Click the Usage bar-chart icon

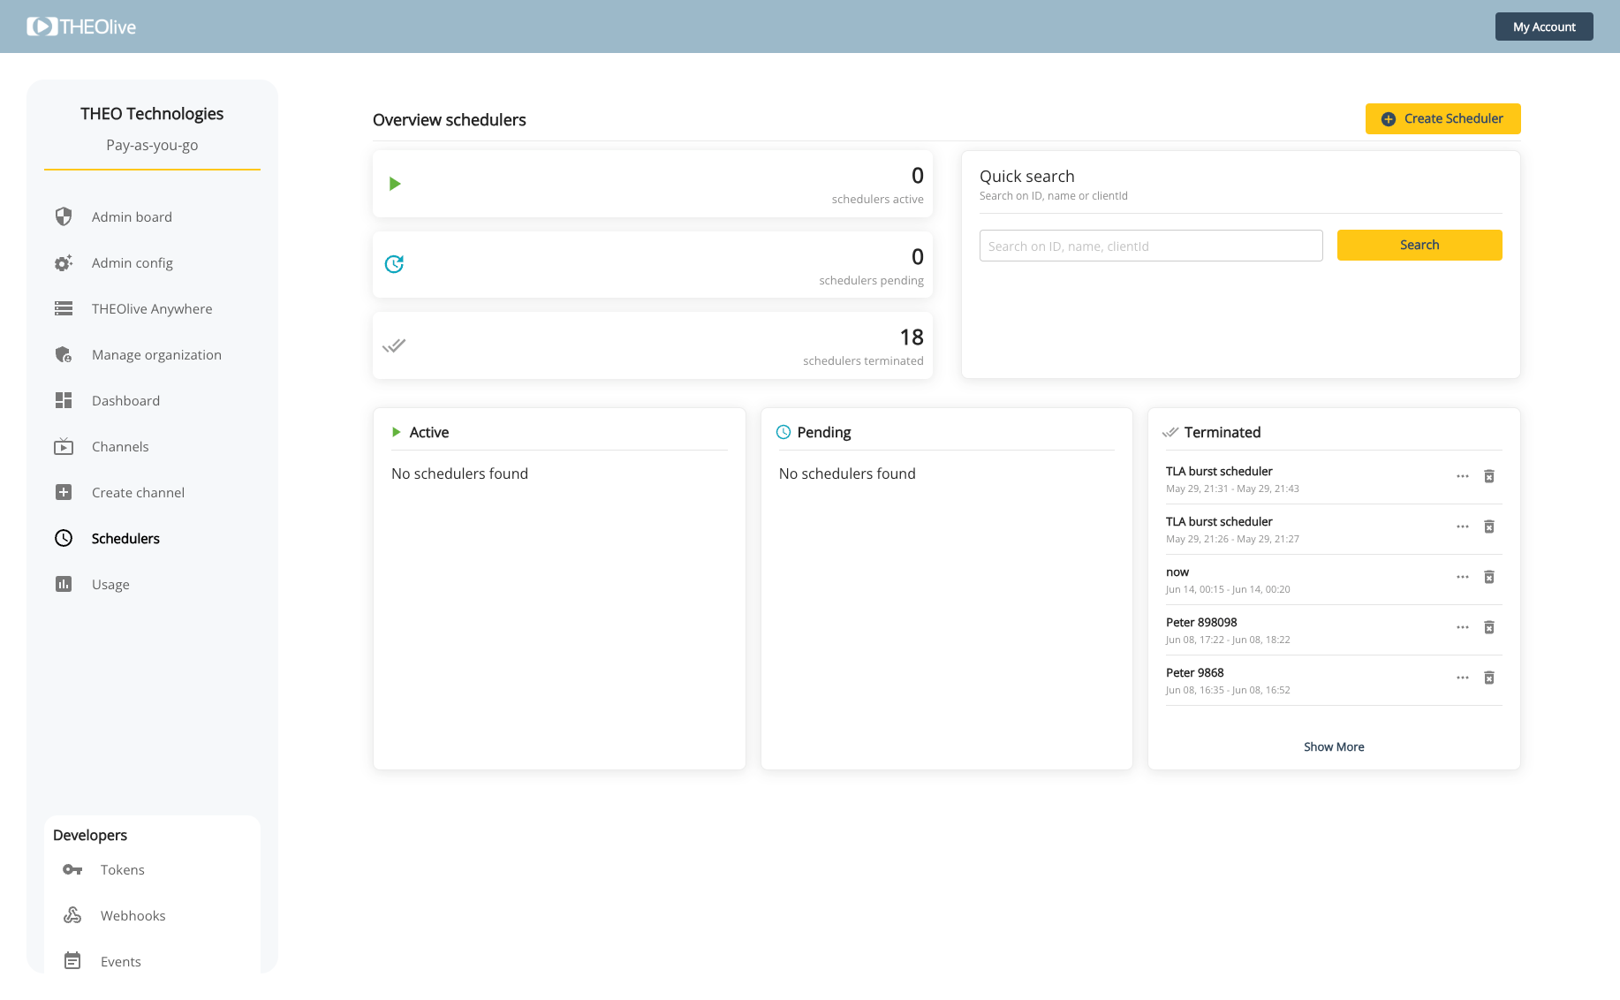[x=63, y=584]
